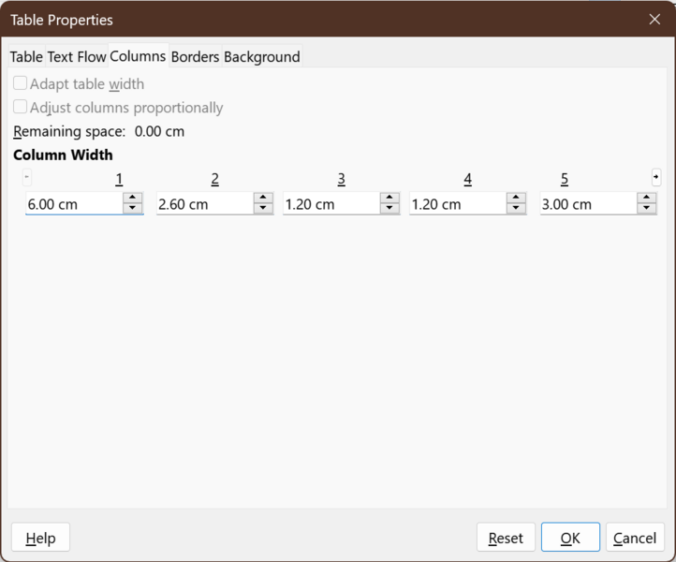676x562 pixels.
Task: Switch to the Background tab
Action: point(262,57)
